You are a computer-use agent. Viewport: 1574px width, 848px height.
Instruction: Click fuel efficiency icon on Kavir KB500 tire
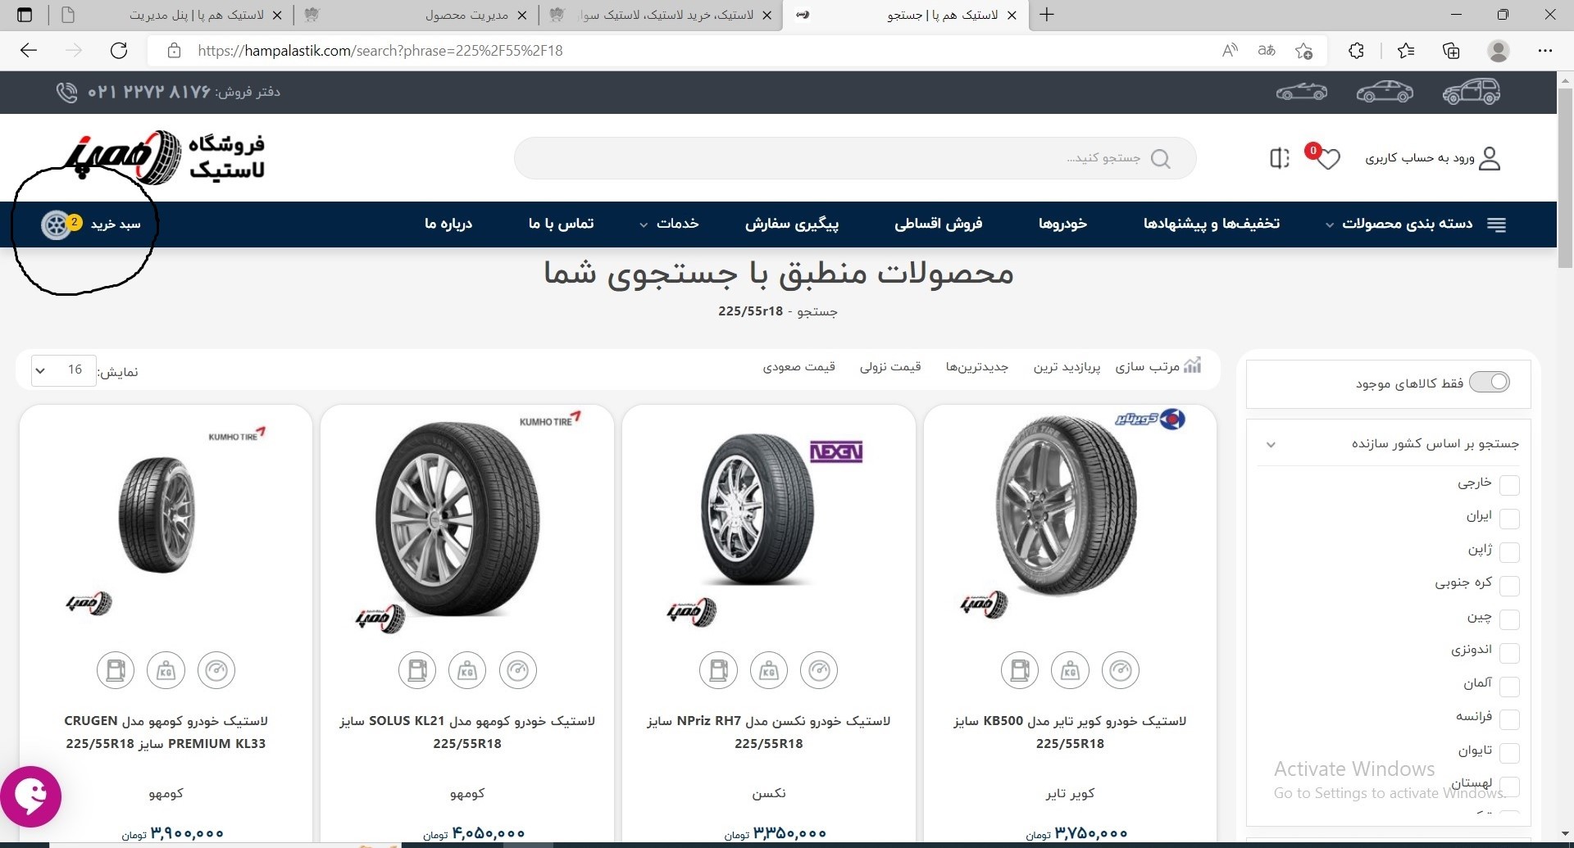pyautogui.click(x=1020, y=670)
